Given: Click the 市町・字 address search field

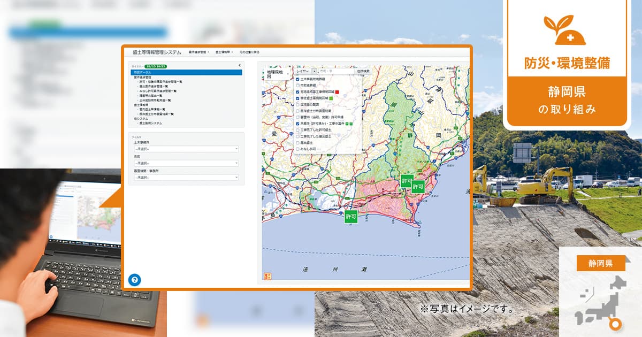Looking at the screenshot, I should (336, 71).
